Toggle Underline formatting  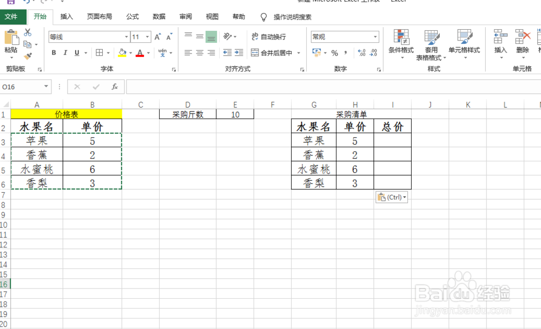(x=77, y=53)
